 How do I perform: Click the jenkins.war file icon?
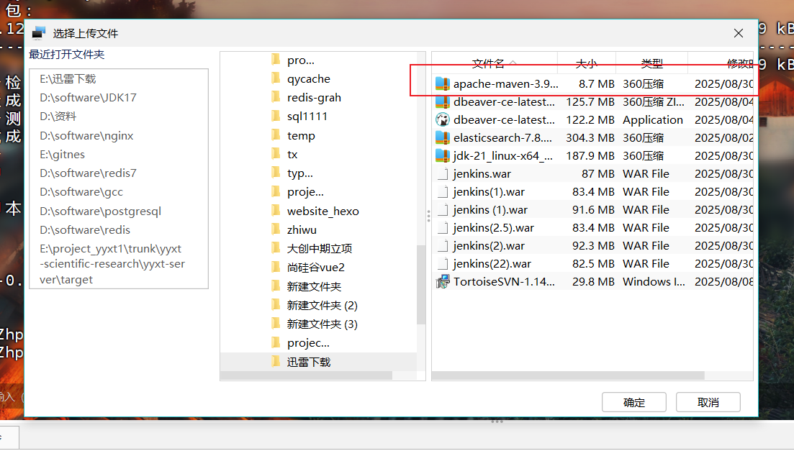[443, 174]
